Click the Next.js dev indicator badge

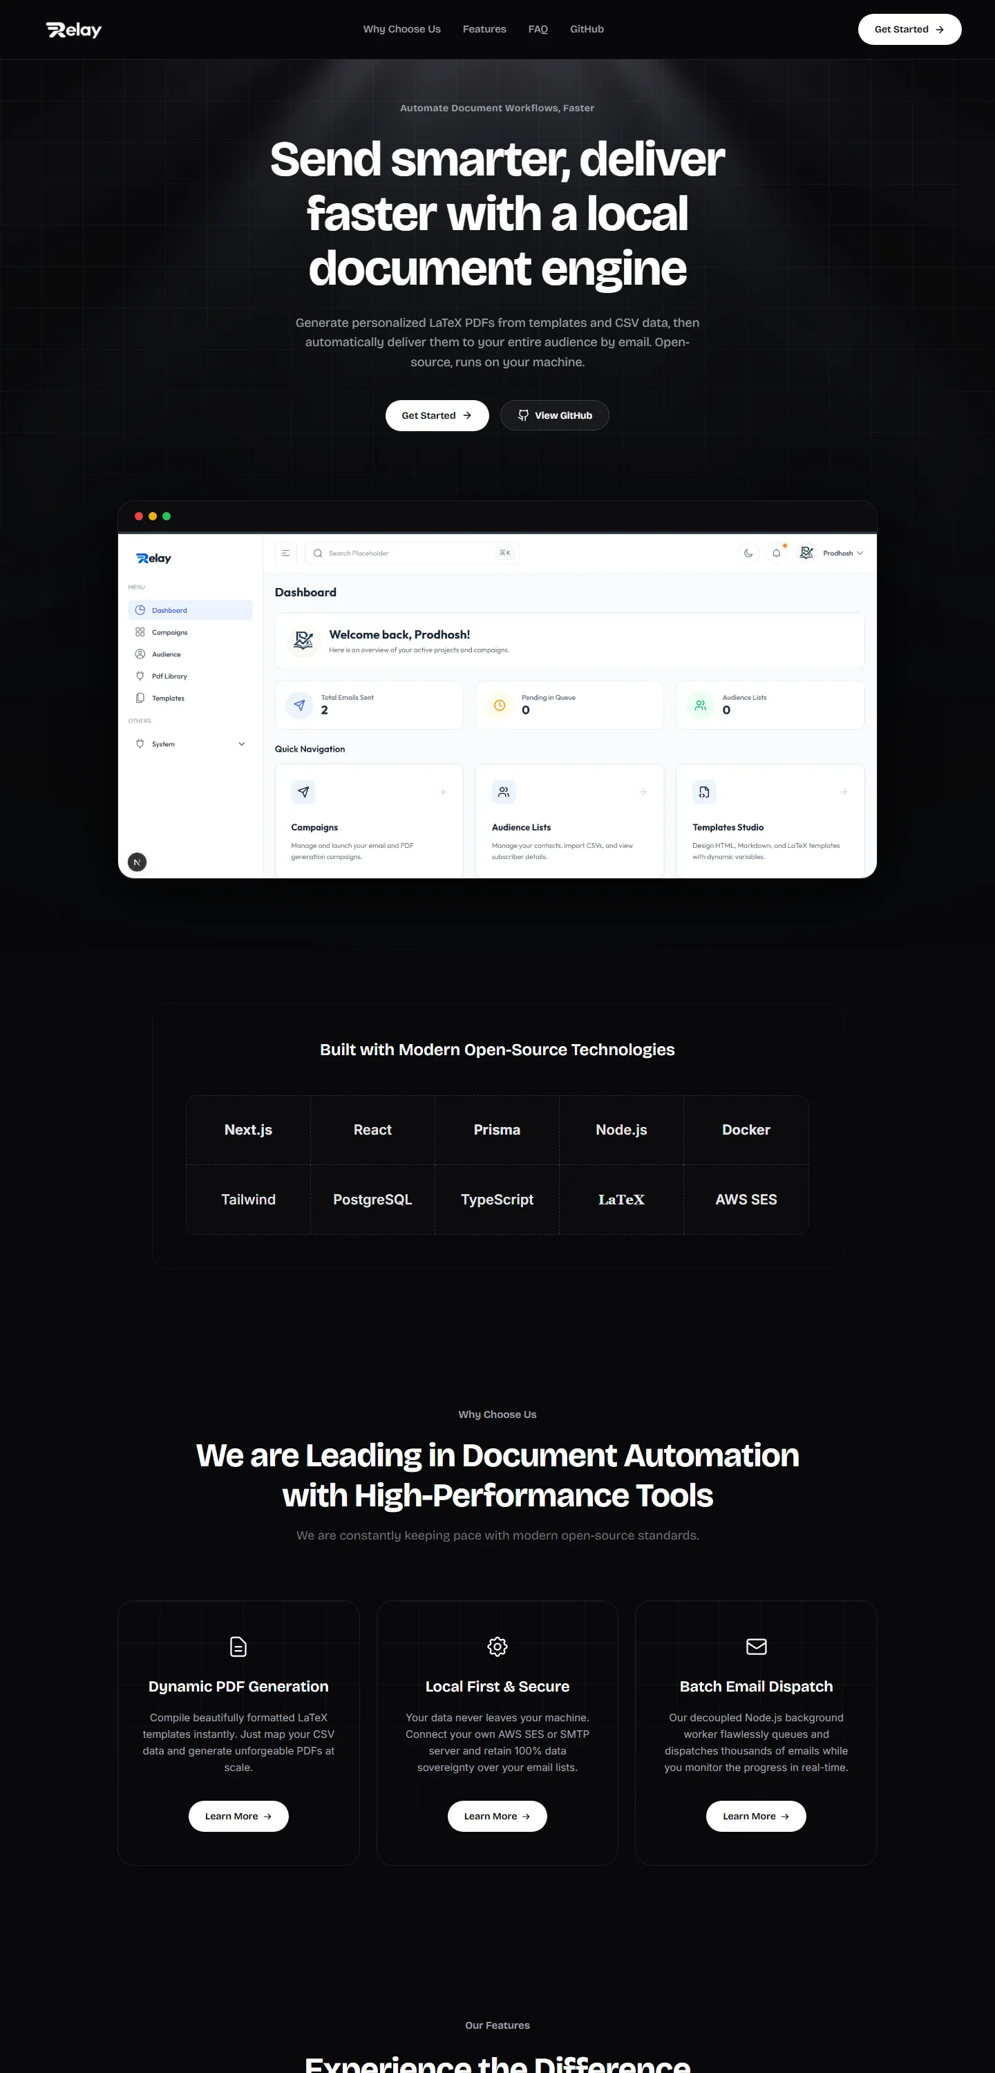[x=138, y=862]
